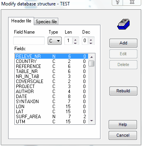Focus the Field Name text box
The height and width of the screenshot is (146, 142).
(29, 41)
